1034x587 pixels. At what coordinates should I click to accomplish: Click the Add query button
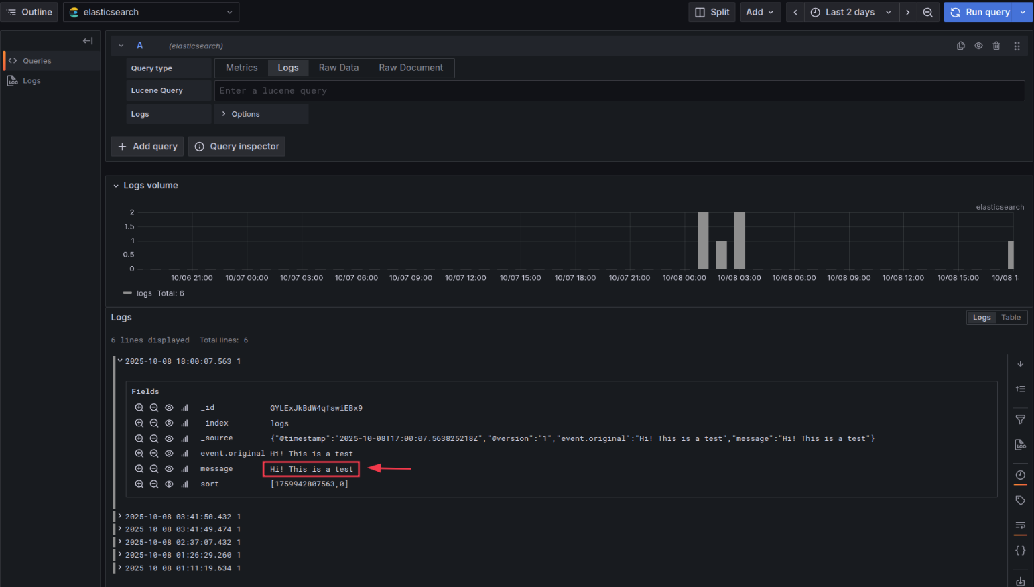[147, 146]
